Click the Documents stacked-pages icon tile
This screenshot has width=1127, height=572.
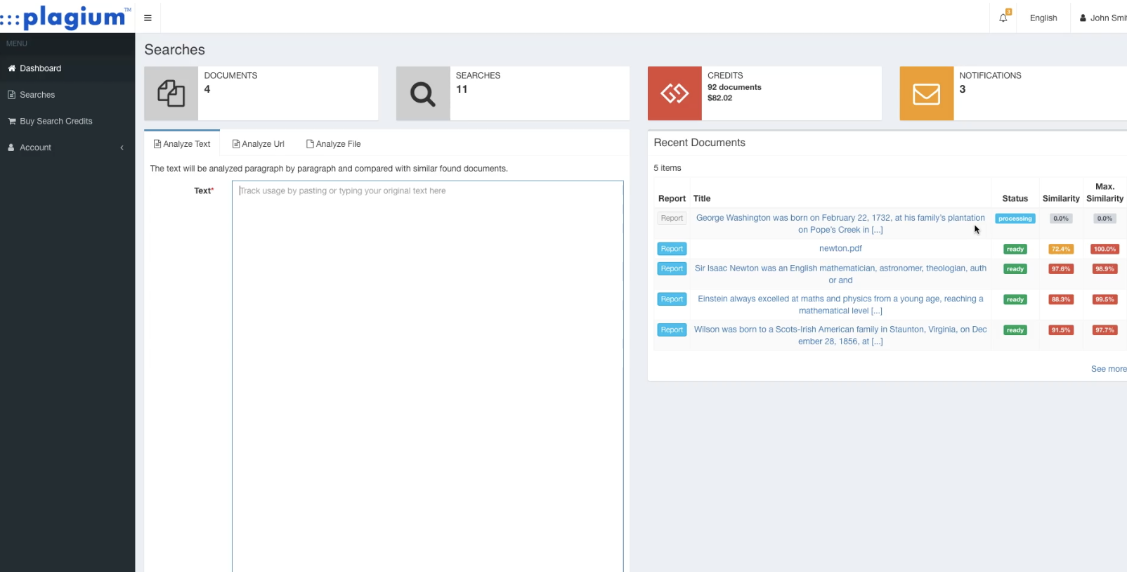pyautogui.click(x=171, y=93)
